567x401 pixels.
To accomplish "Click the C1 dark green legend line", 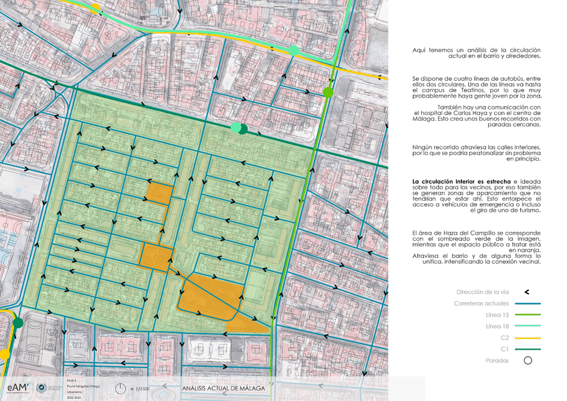I will tap(527, 349).
